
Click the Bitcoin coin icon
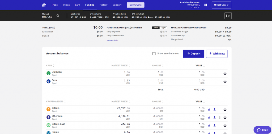coord(48,109)
